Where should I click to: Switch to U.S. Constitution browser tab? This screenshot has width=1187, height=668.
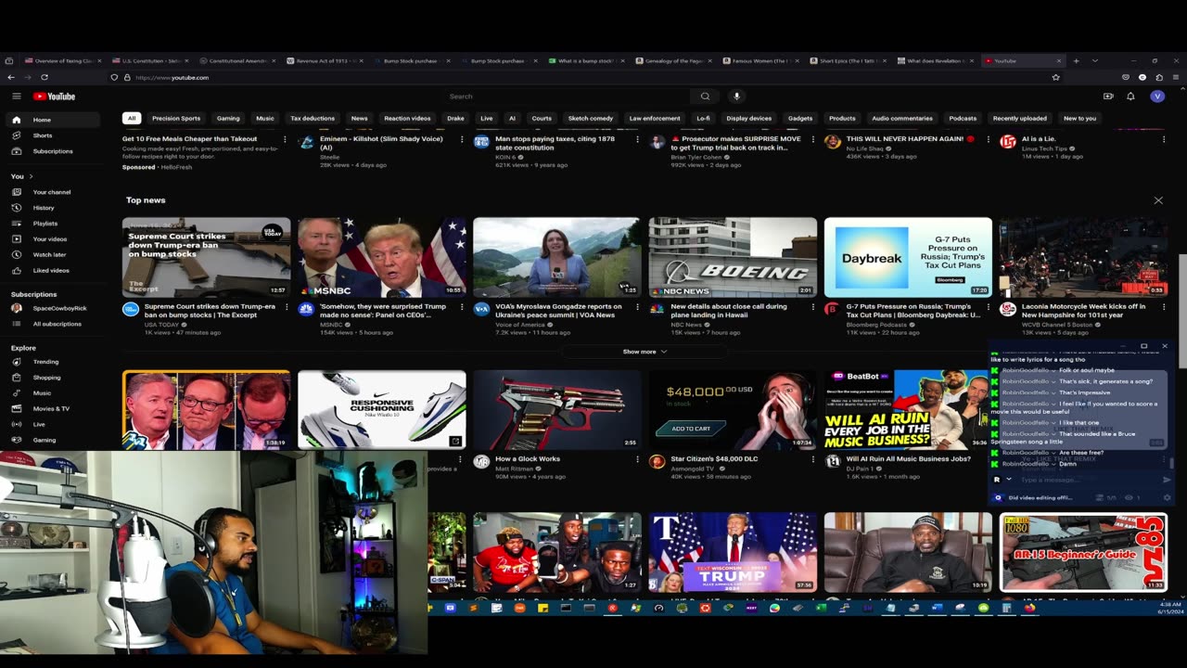click(148, 60)
